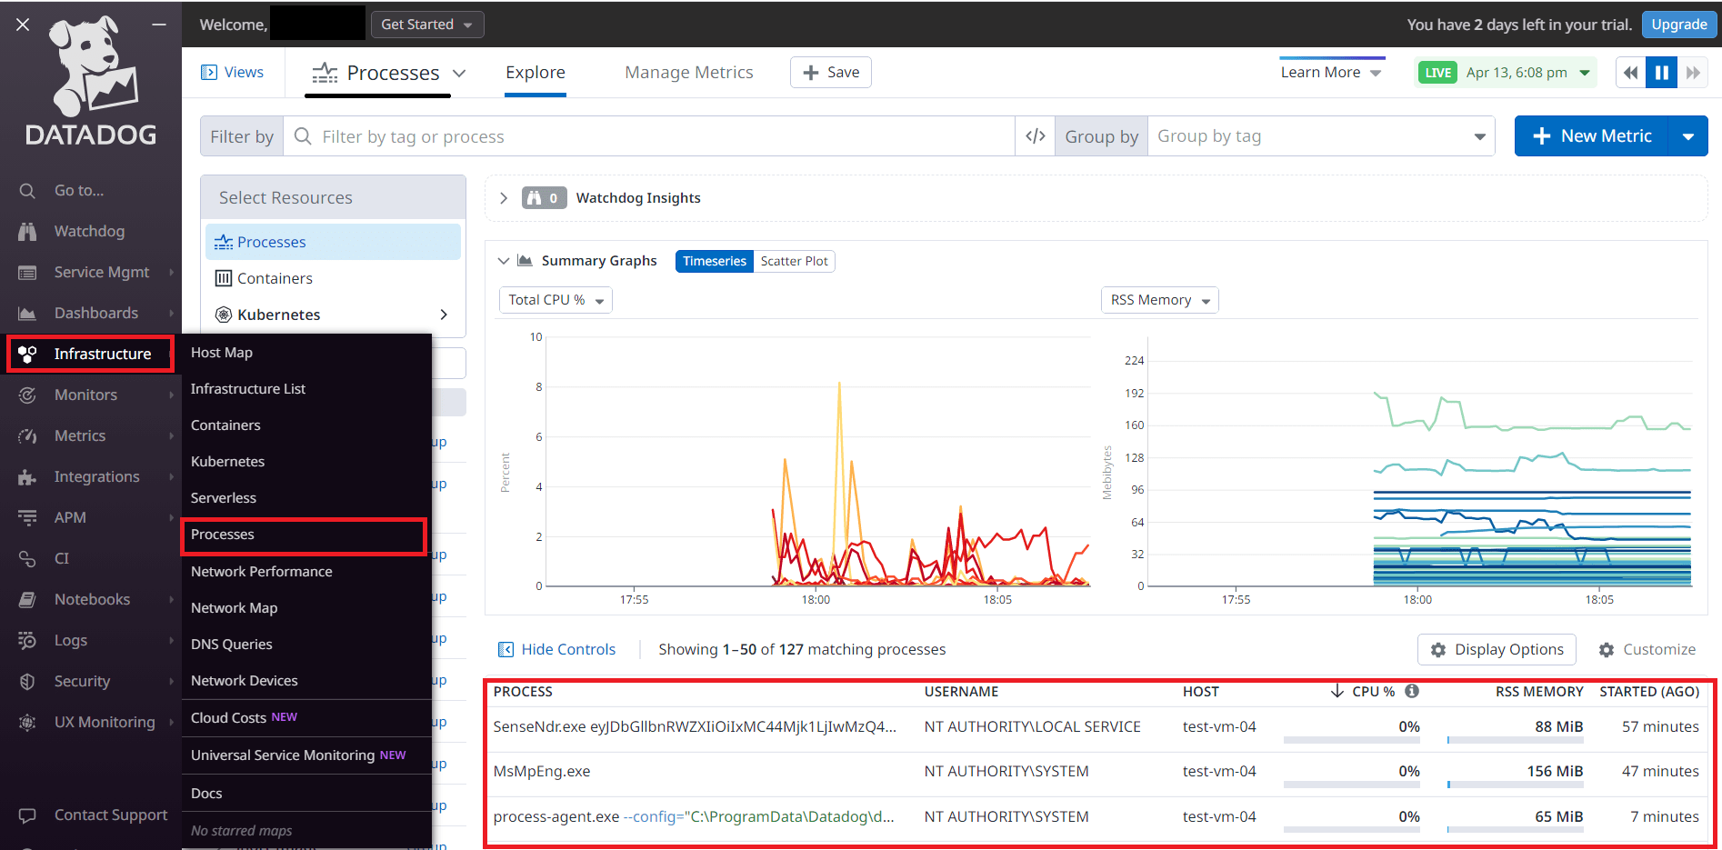Click the Security shield icon
This screenshot has height=850, width=1722.
(27, 681)
